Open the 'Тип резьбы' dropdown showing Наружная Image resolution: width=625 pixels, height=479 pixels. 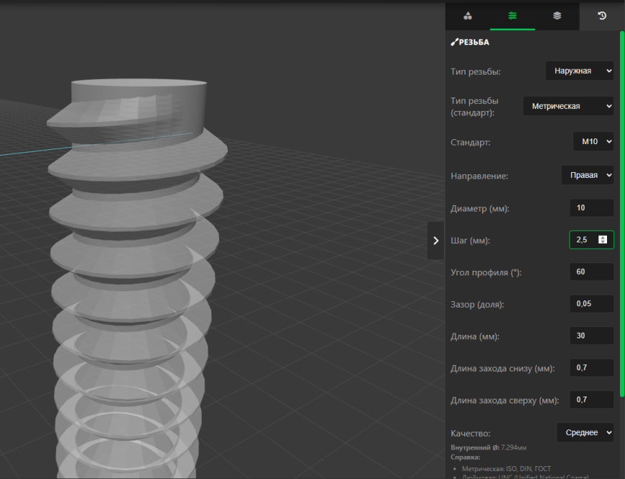580,71
